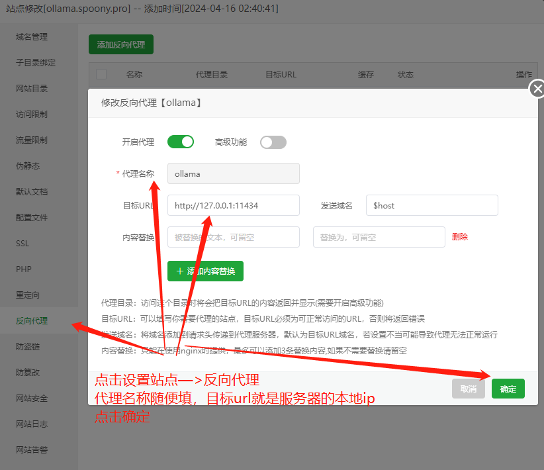Click the 替换为 input box
544x470 pixels.
379,237
